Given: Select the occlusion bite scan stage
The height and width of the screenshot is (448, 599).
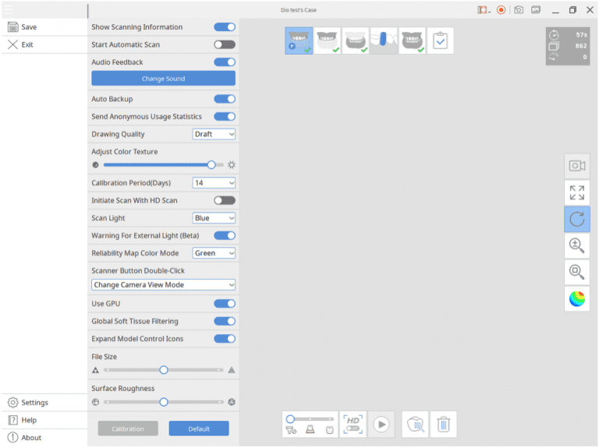Looking at the screenshot, I should [x=412, y=41].
